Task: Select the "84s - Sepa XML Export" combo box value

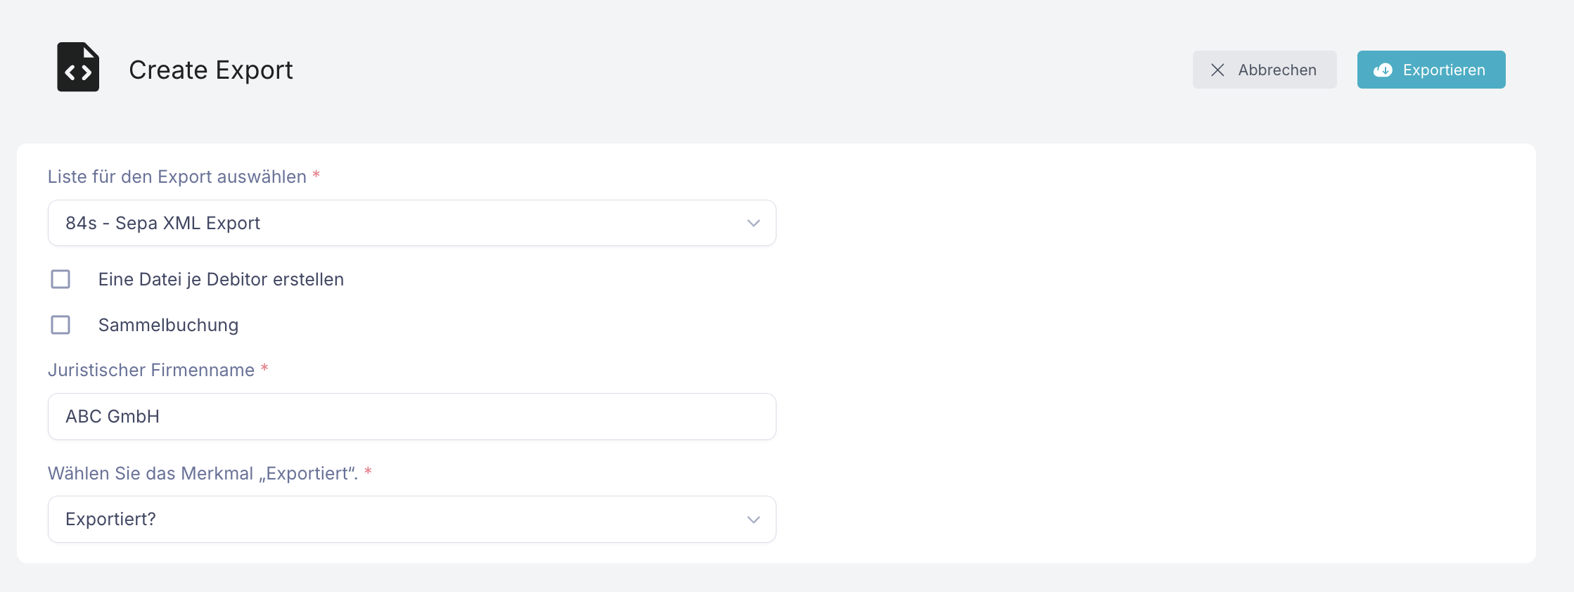Action: (162, 224)
